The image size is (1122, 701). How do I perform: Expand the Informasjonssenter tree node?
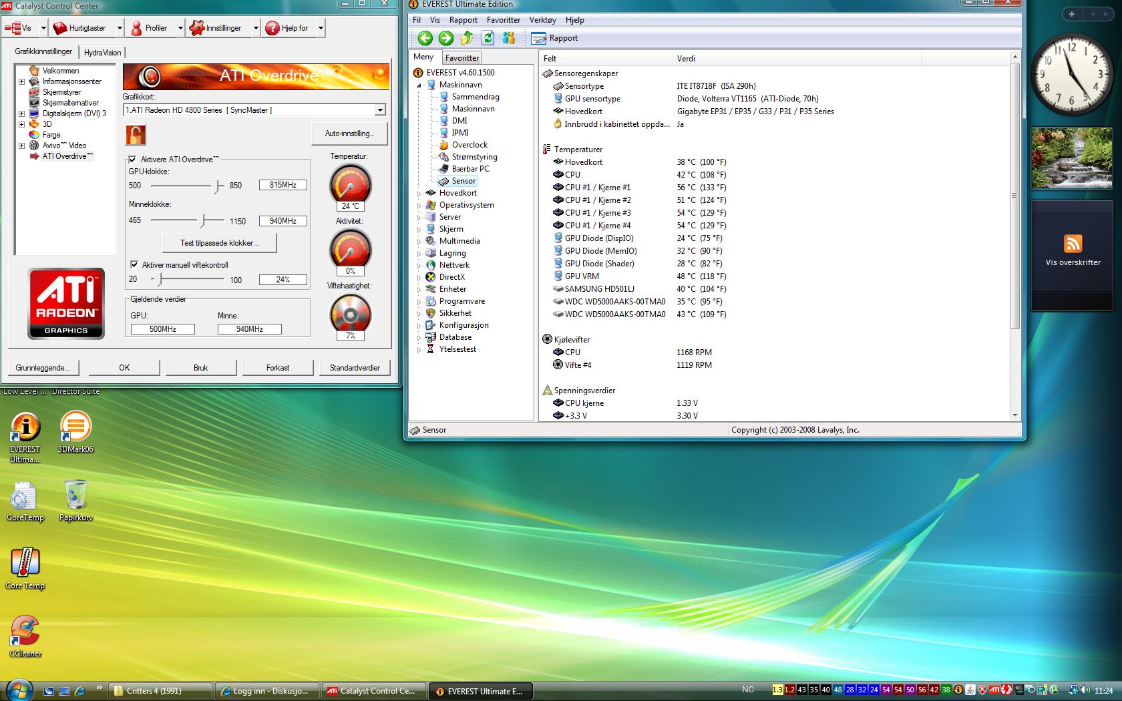click(x=21, y=81)
